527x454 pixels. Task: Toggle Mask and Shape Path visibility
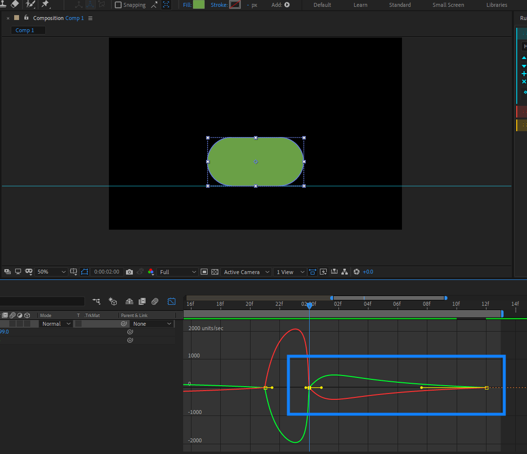click(84, 272)
